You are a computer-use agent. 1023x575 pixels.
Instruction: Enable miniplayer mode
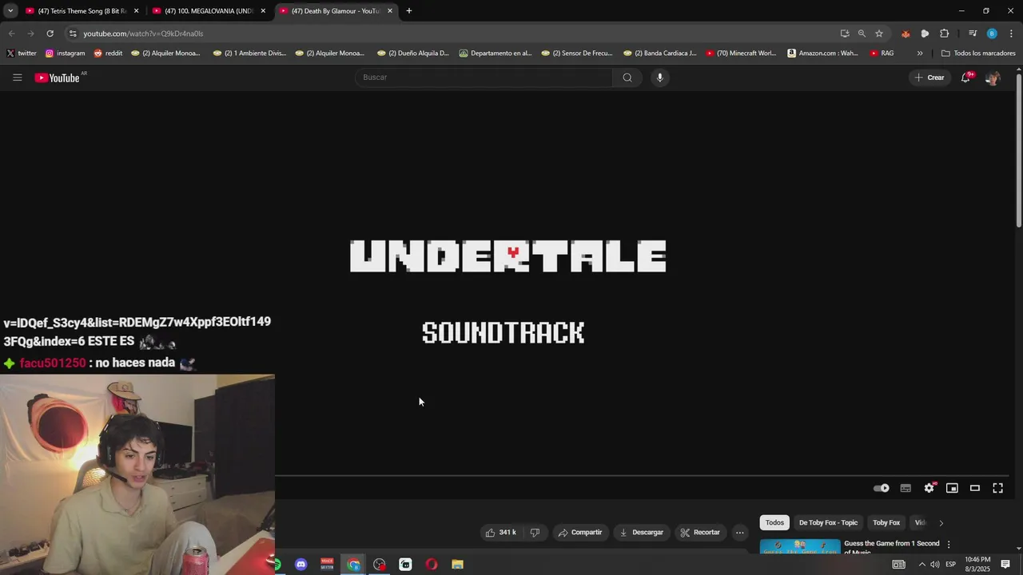point(952,488)
